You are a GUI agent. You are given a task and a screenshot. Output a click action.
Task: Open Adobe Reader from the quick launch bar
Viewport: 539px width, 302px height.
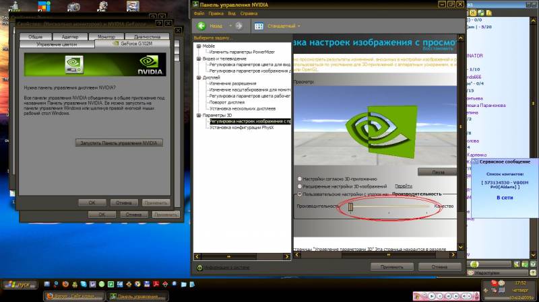[x=156, y=284]
